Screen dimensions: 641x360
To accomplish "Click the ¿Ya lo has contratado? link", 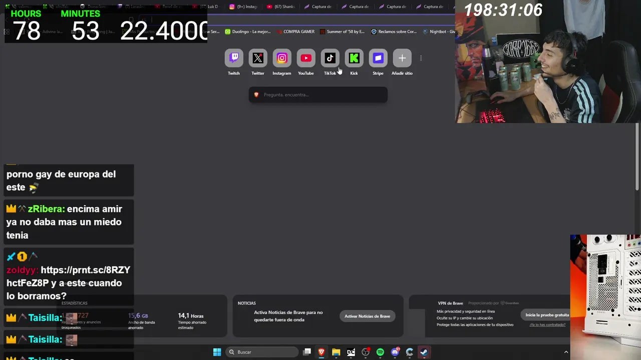I will point(547,324).
